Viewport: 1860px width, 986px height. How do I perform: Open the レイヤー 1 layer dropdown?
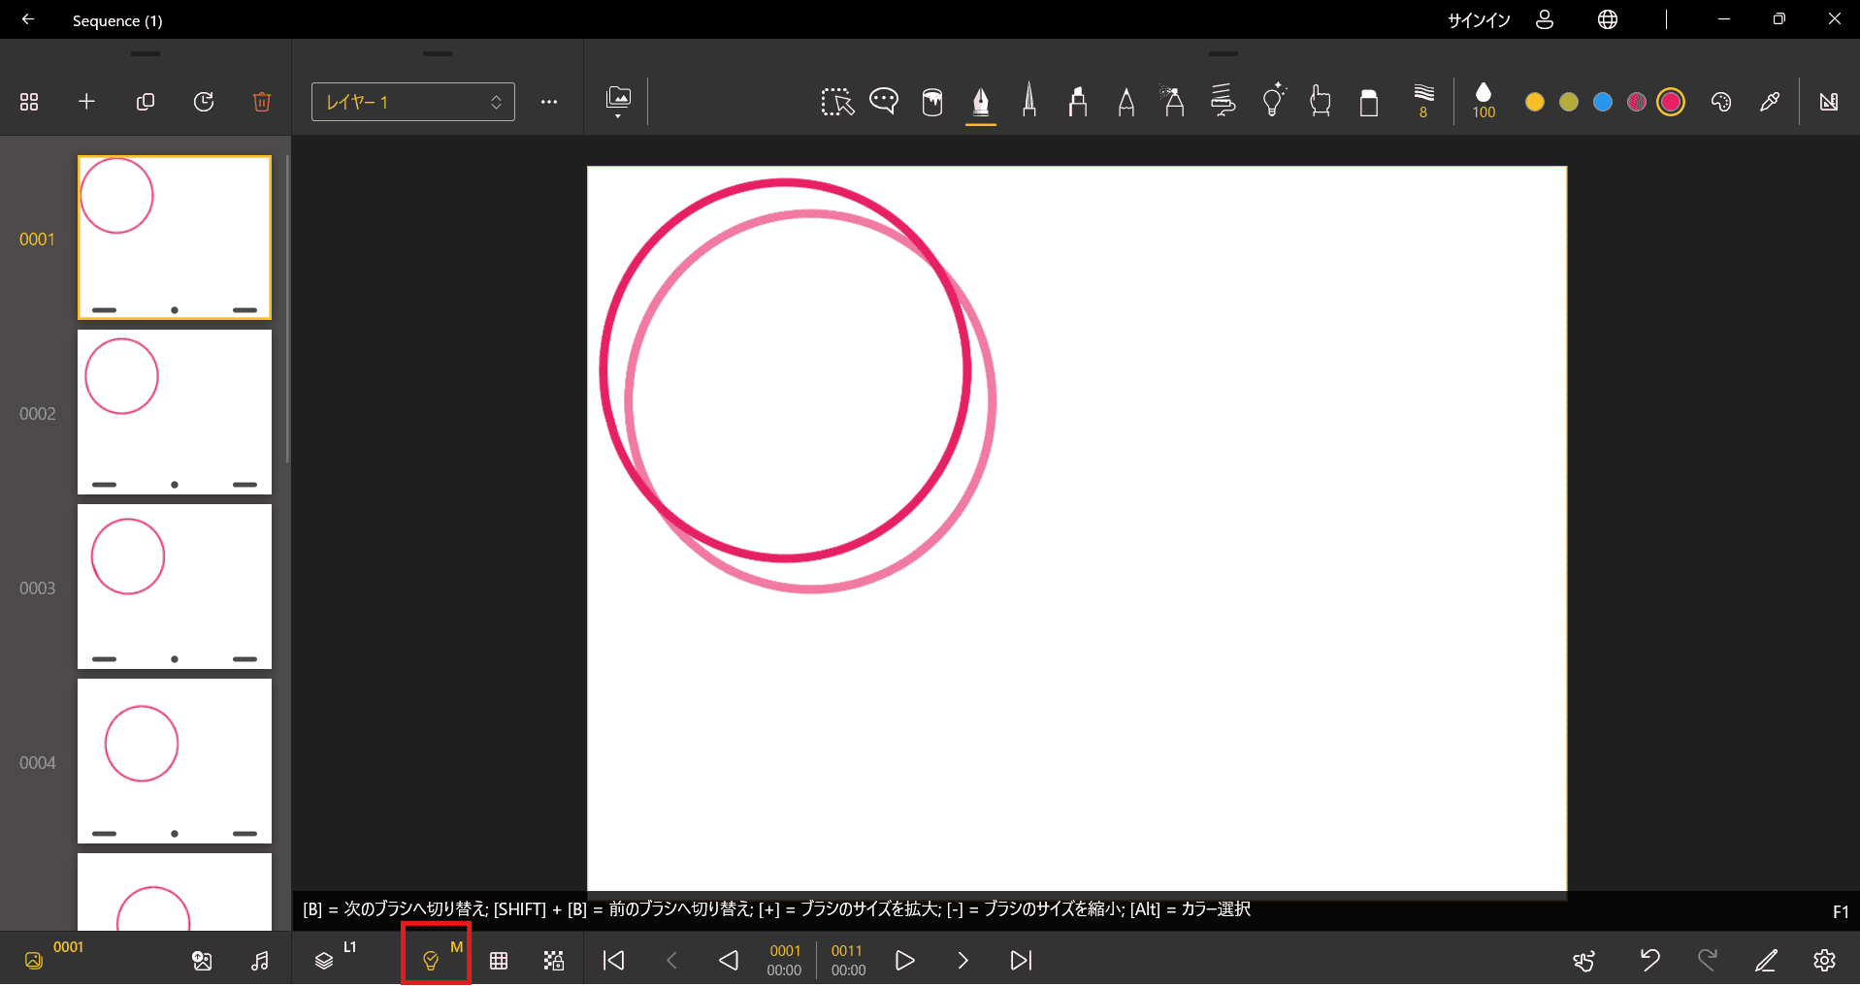[x=412, y=101]
